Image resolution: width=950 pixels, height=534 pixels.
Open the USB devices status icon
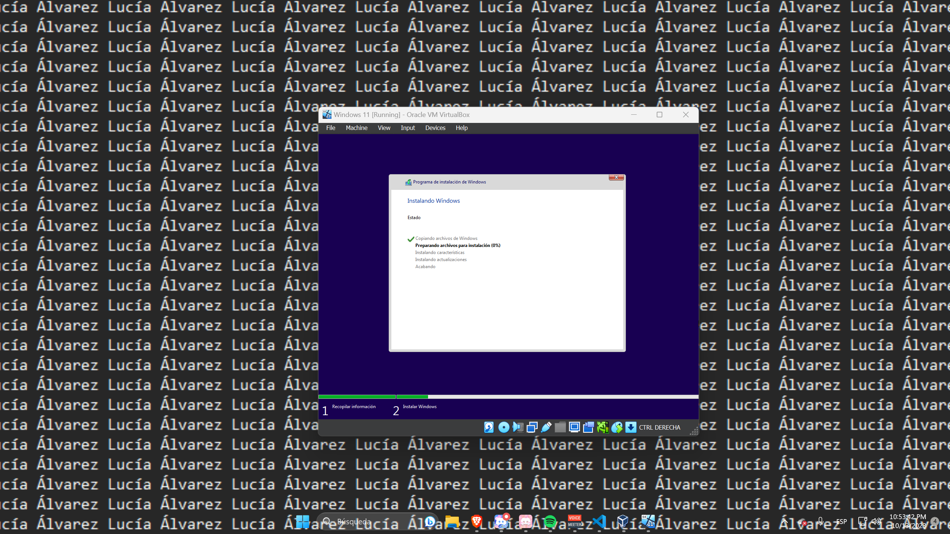[x=546, y=427]
